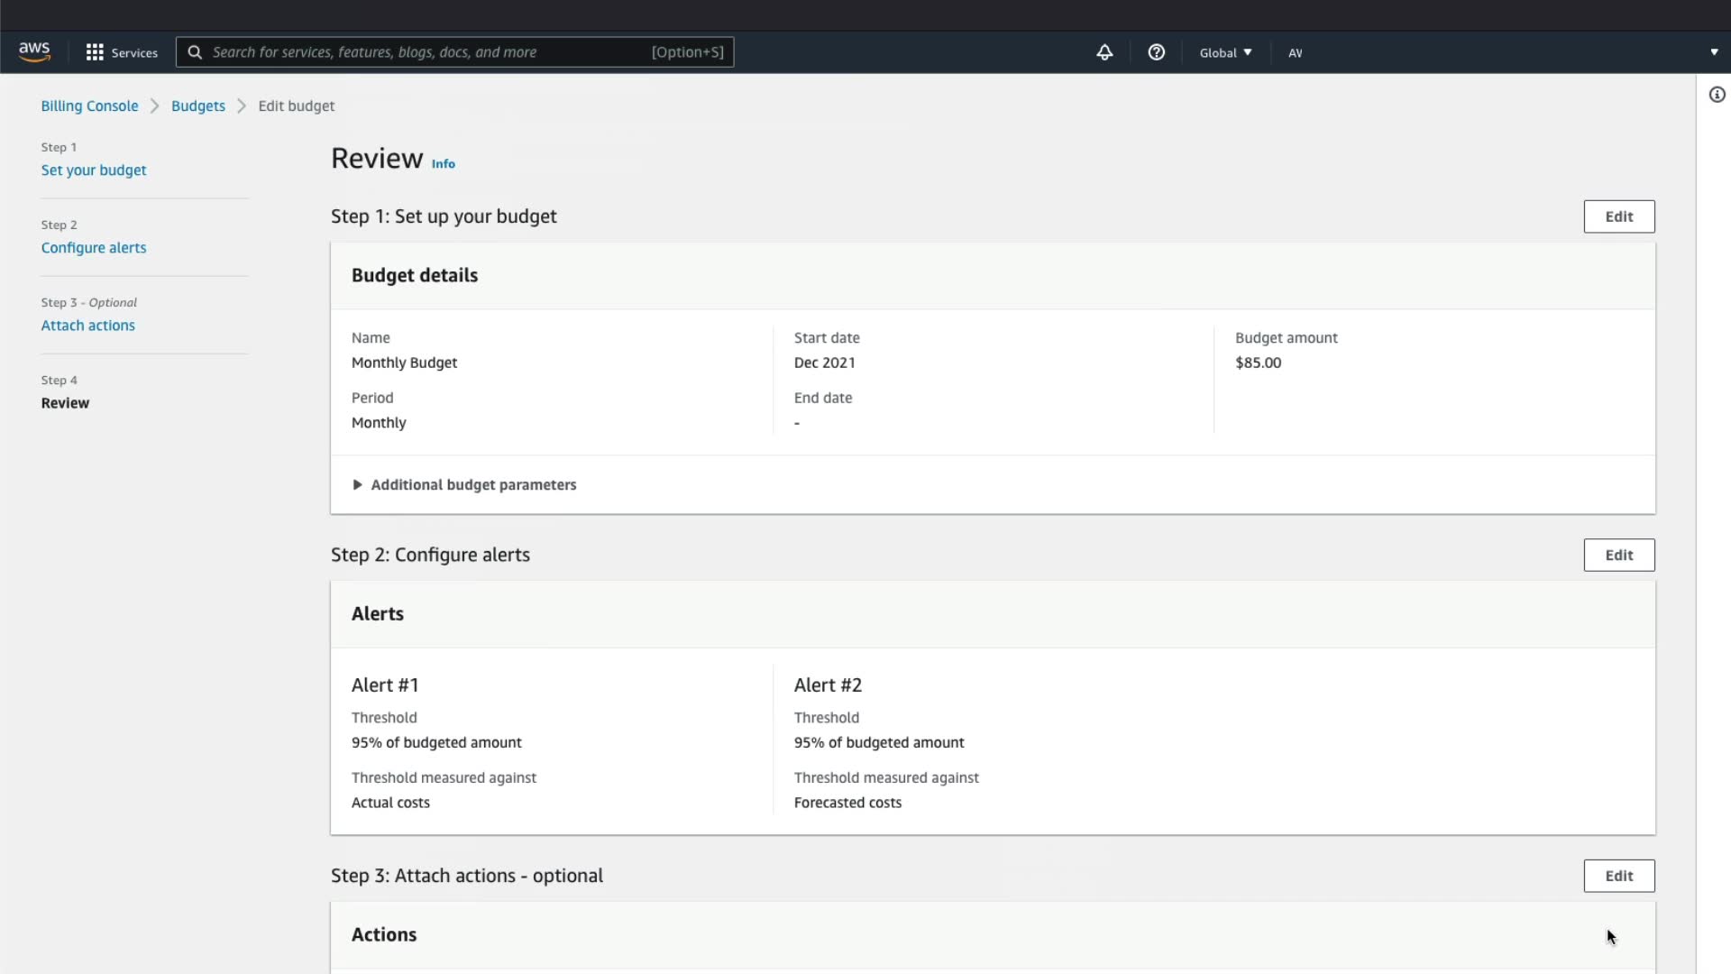Expand Additional budget parameters
This screenshot has height=974, width=1731.
click(464, 485)
